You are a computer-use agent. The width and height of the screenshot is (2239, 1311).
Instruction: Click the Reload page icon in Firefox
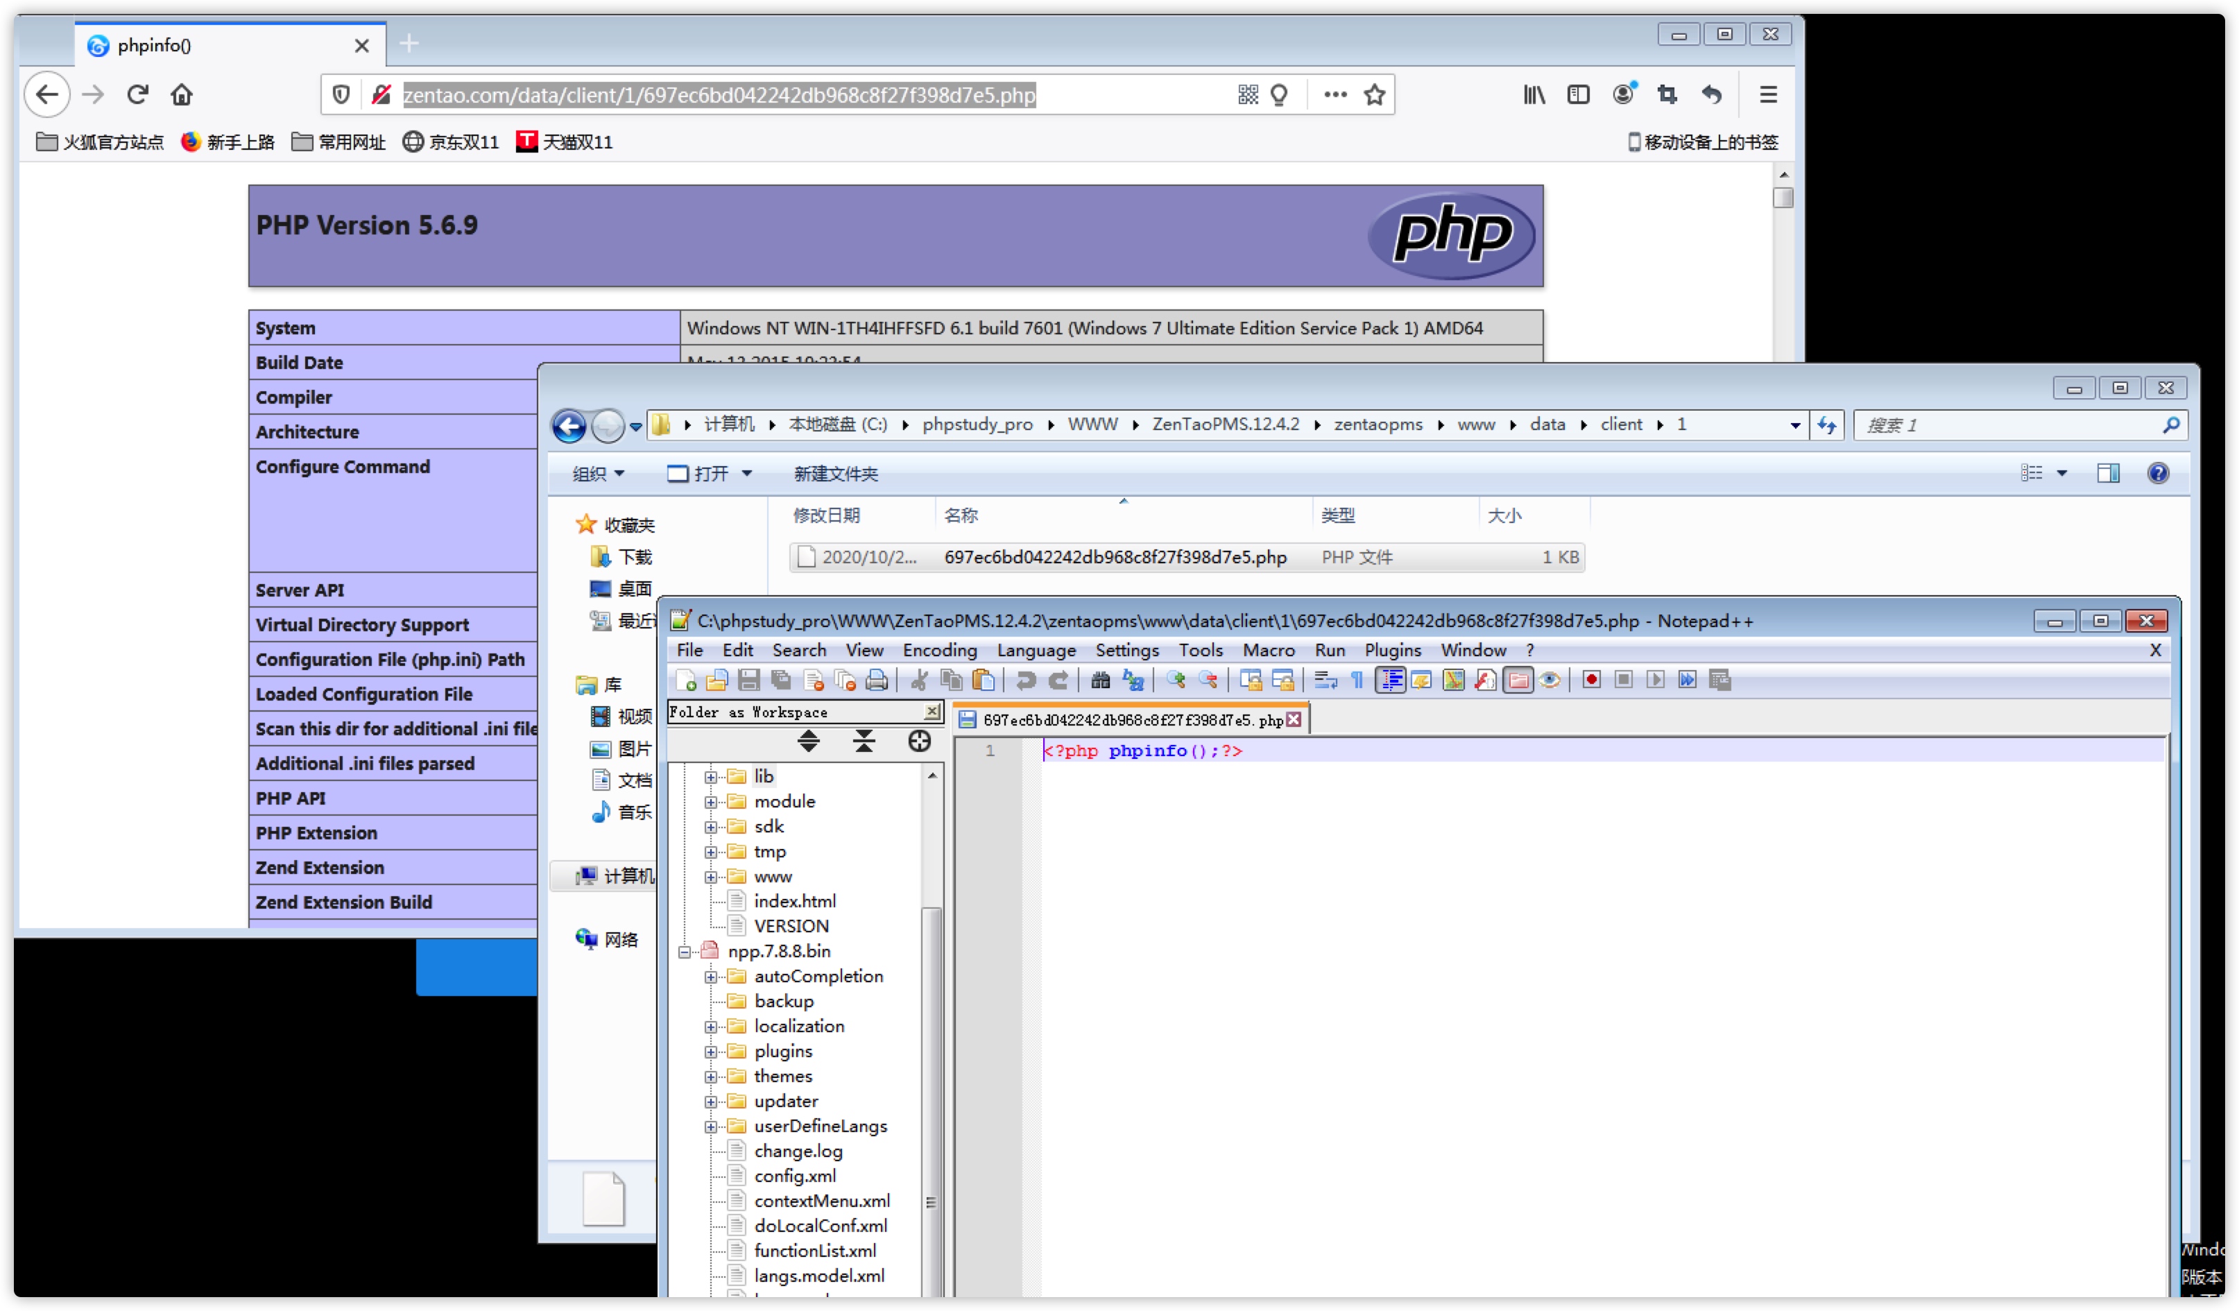tap(137, 94)
